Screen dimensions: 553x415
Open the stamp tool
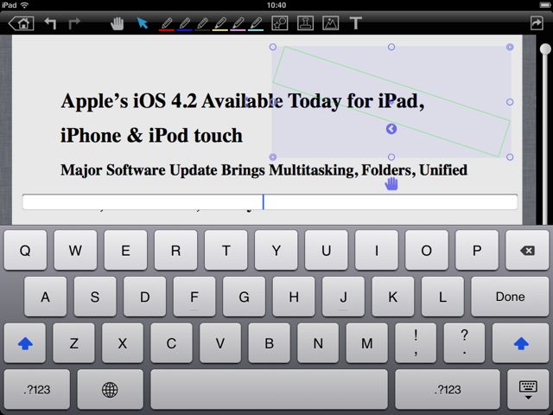click(305, 23)
